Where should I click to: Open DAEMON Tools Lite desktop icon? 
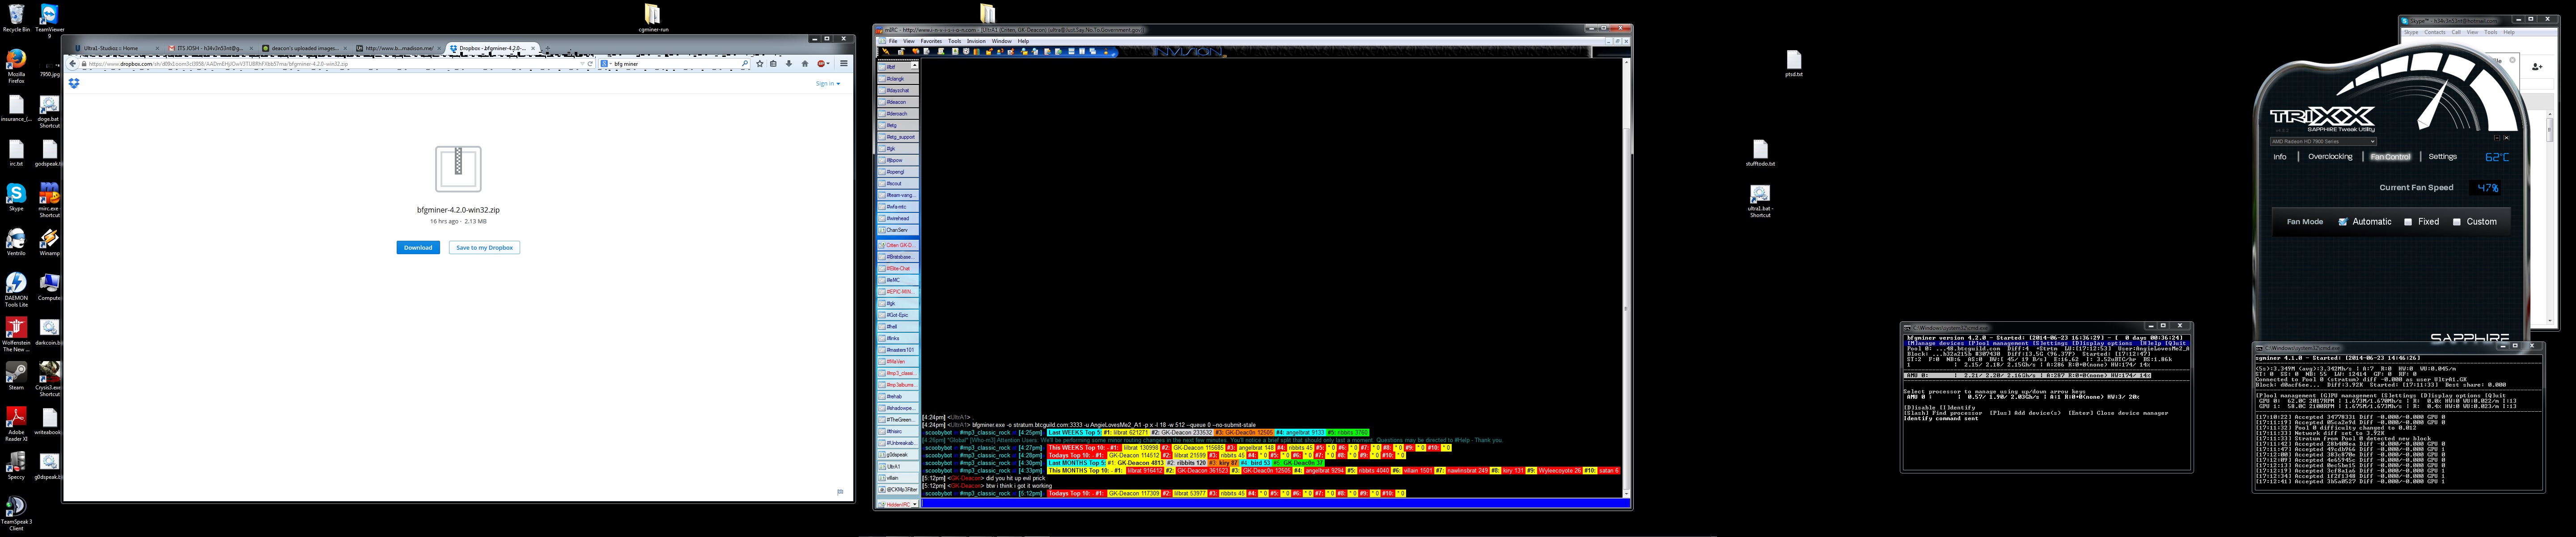(x=16, y=290)
